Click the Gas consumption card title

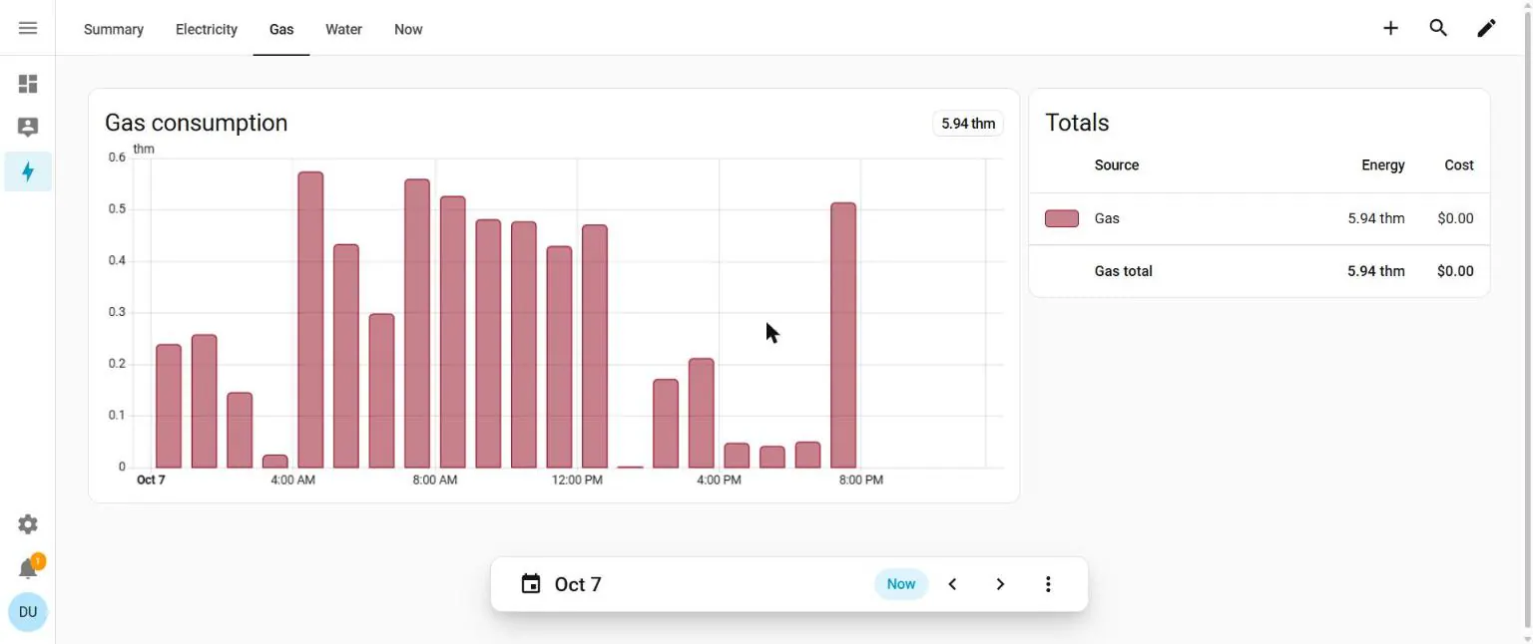tap(197, 123)
